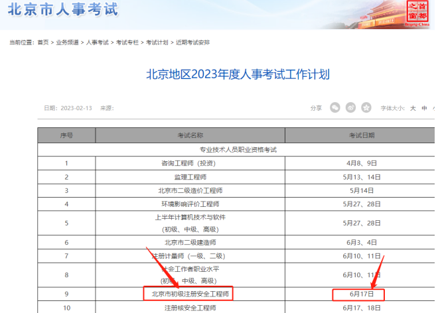The image size is (436, 313).
Task: Open 考试计划 breadcrumb link
Action: [157, 42]
